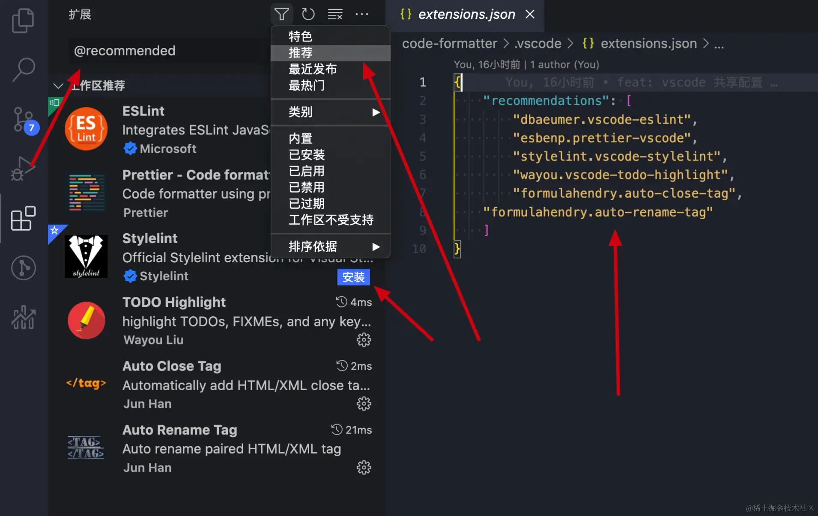The height and width of the screenshot is (516, 818).
Task: Choose 已安装 in filter menu
Action: click(x=330, y=155)
